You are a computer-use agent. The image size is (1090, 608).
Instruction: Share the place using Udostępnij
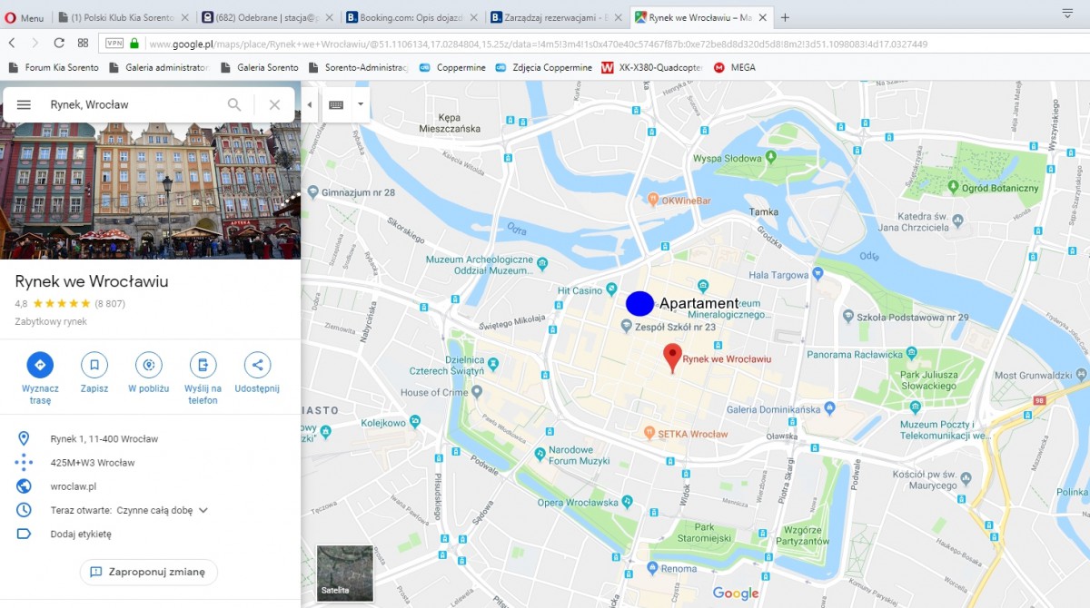click(257, 365)
